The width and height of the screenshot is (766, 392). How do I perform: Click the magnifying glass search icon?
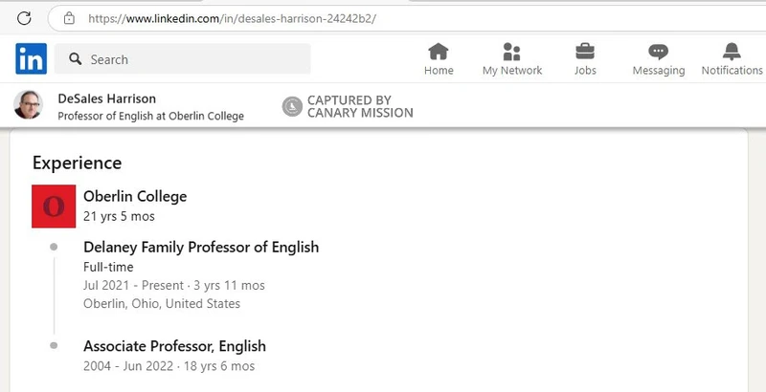tap(76, 59)
